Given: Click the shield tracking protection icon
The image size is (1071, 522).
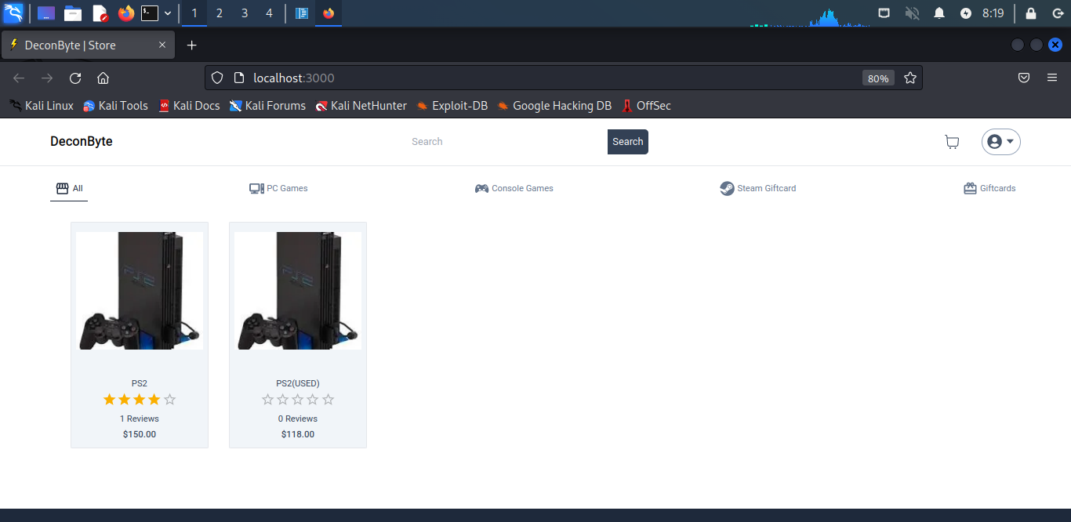Looking at the screenshot, I should (216, 78).
